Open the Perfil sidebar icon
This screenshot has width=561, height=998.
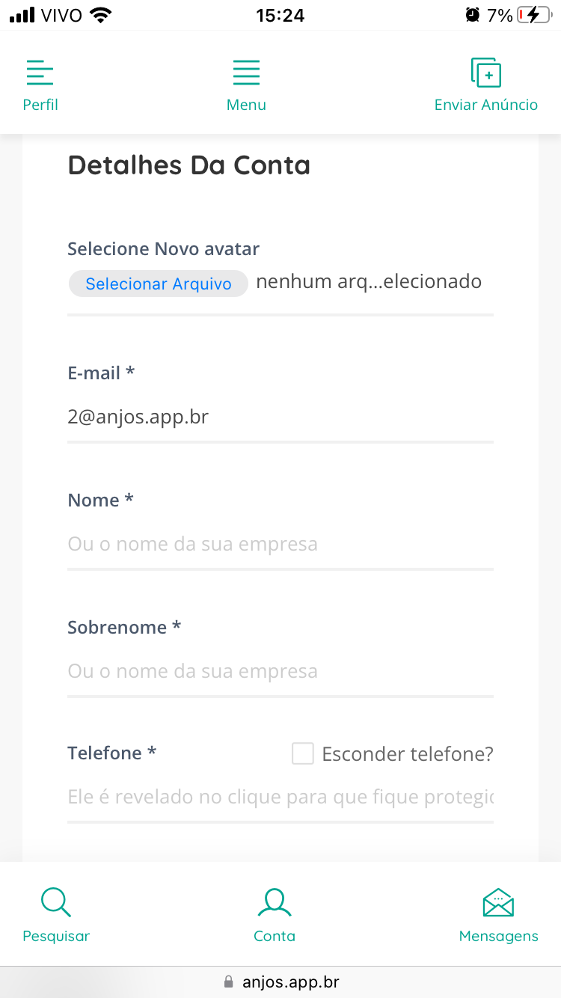click(x=40, y=73)
